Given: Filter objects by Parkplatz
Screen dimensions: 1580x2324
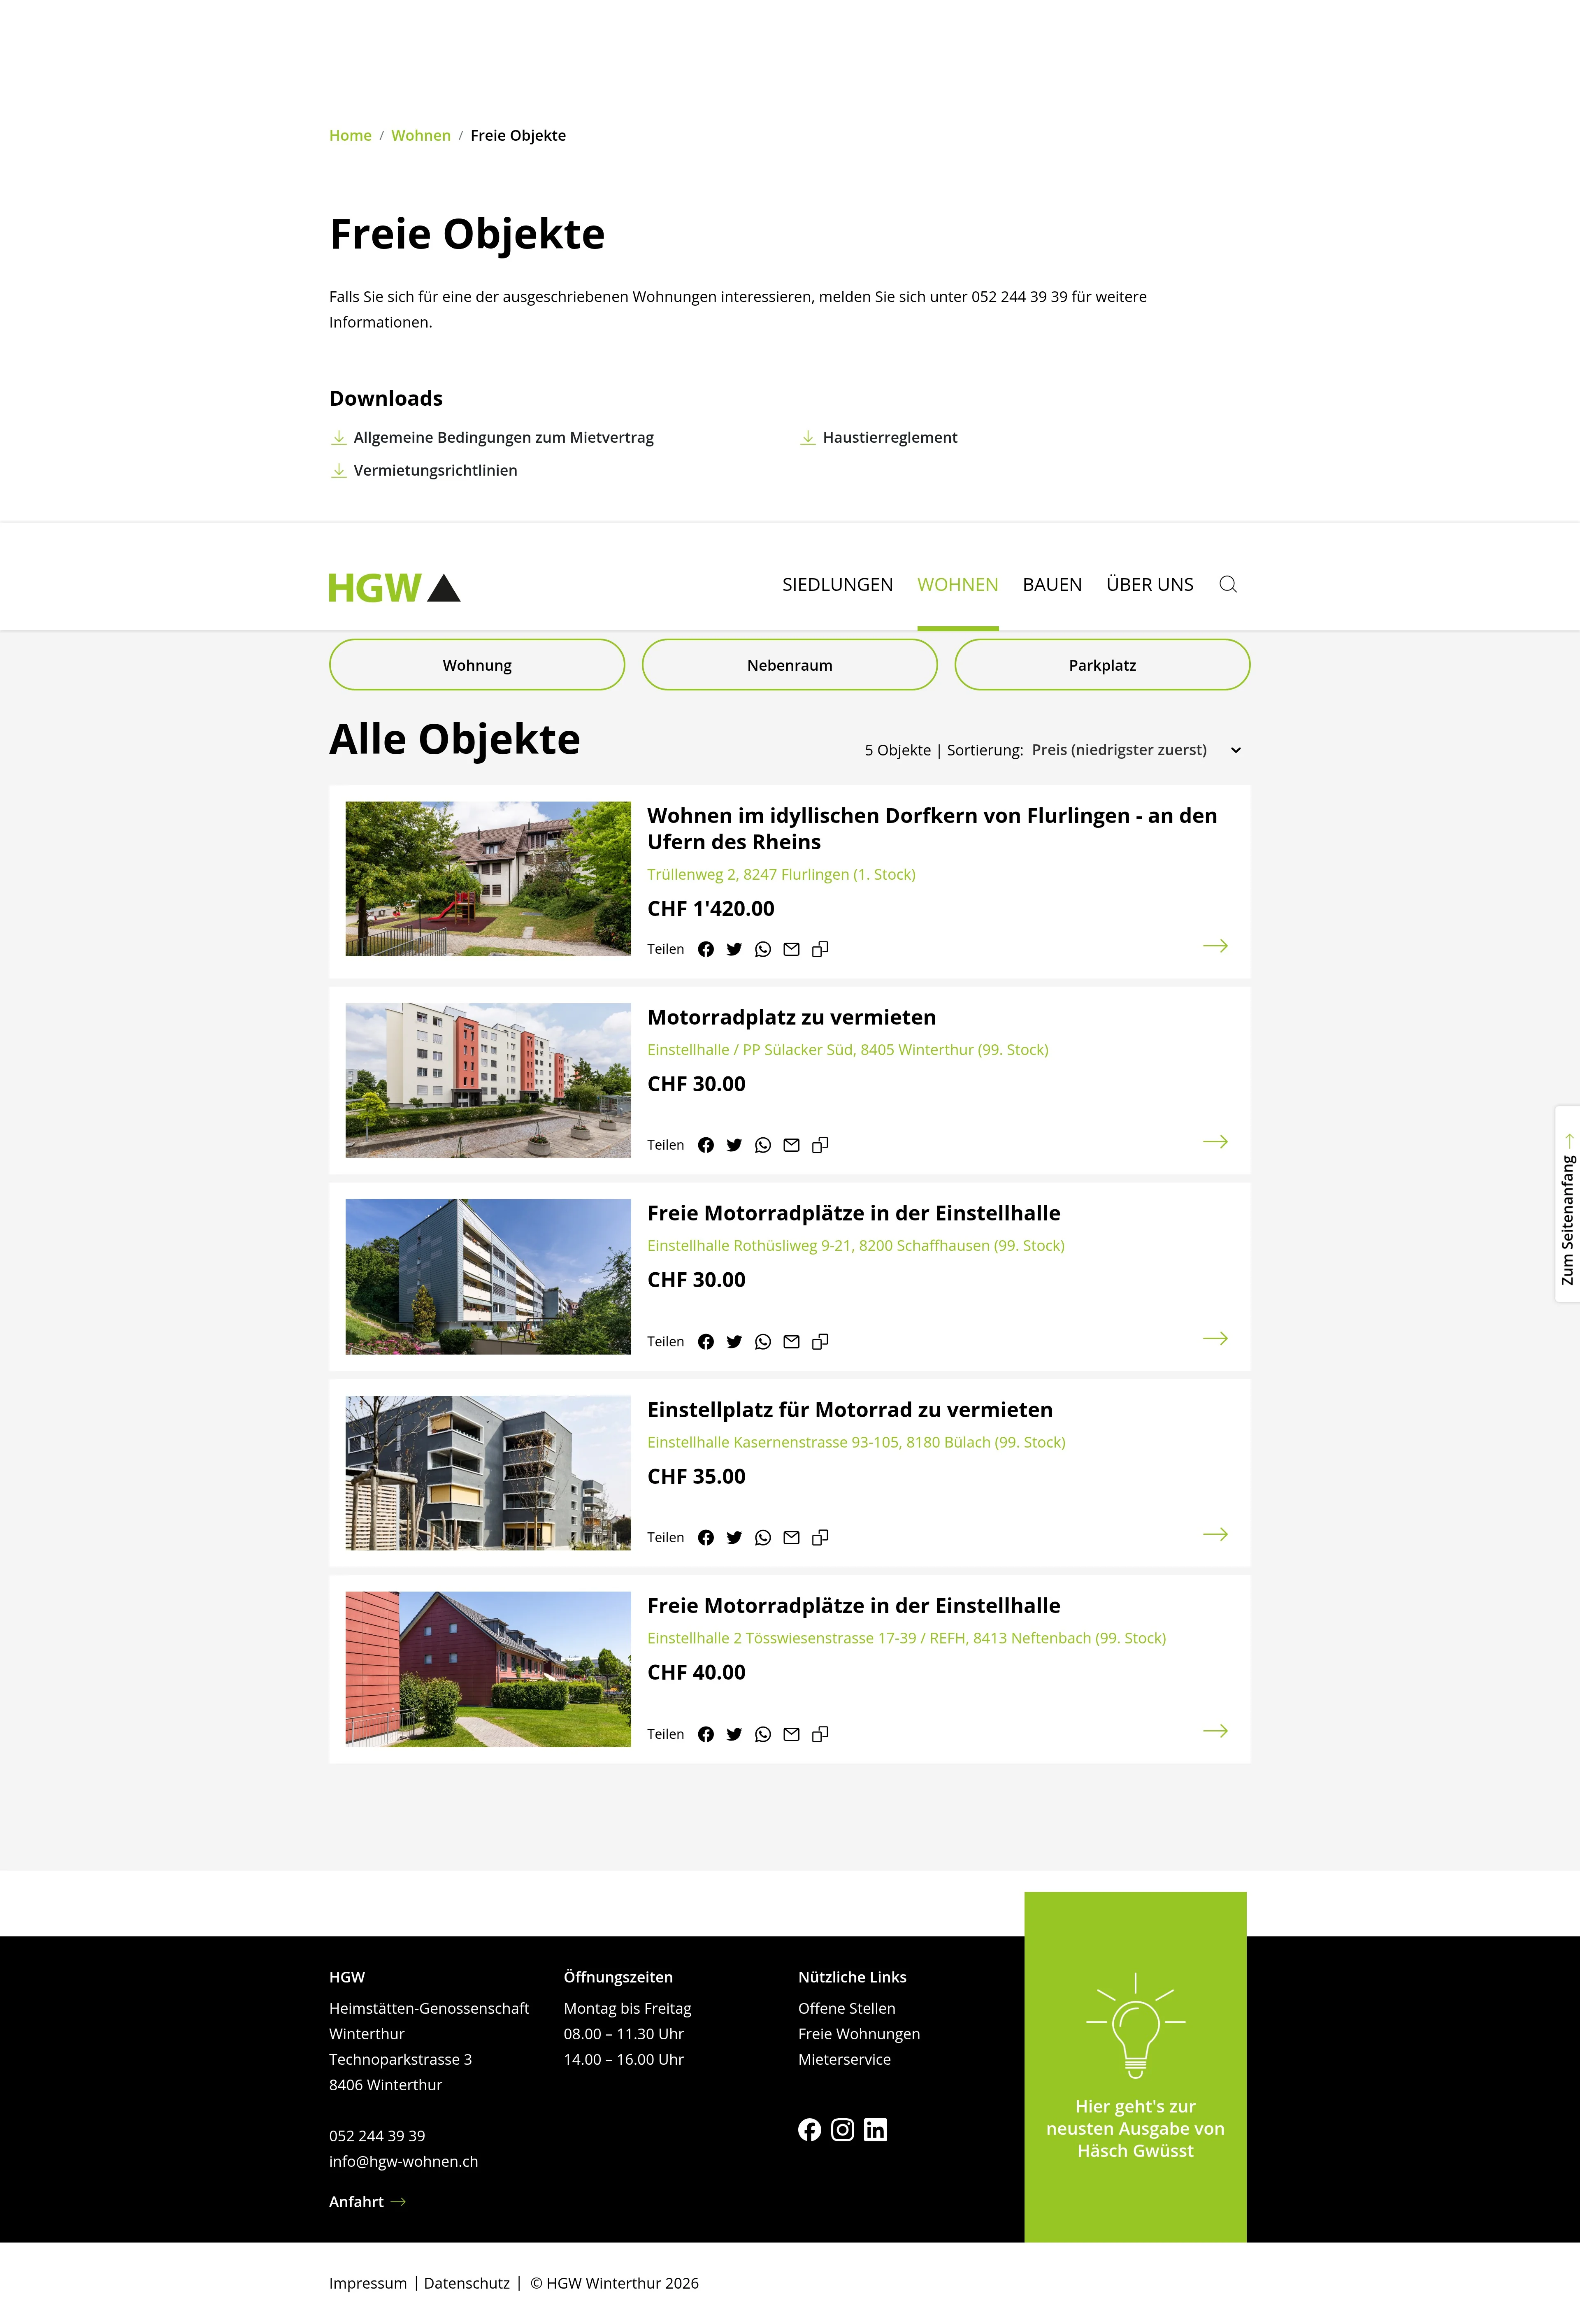Looking at the screenshot, I should pyautogui.click(x=1102, y=665).
